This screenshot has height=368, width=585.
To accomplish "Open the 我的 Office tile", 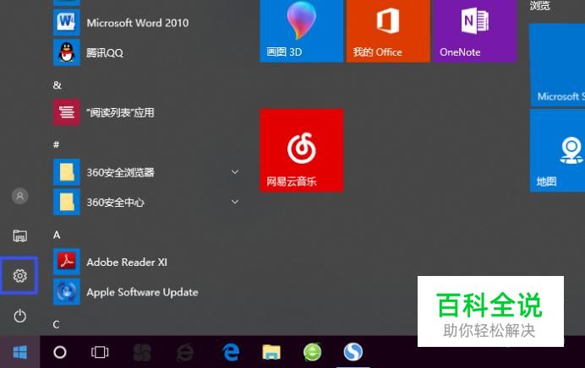I will (x=388, y=30).
